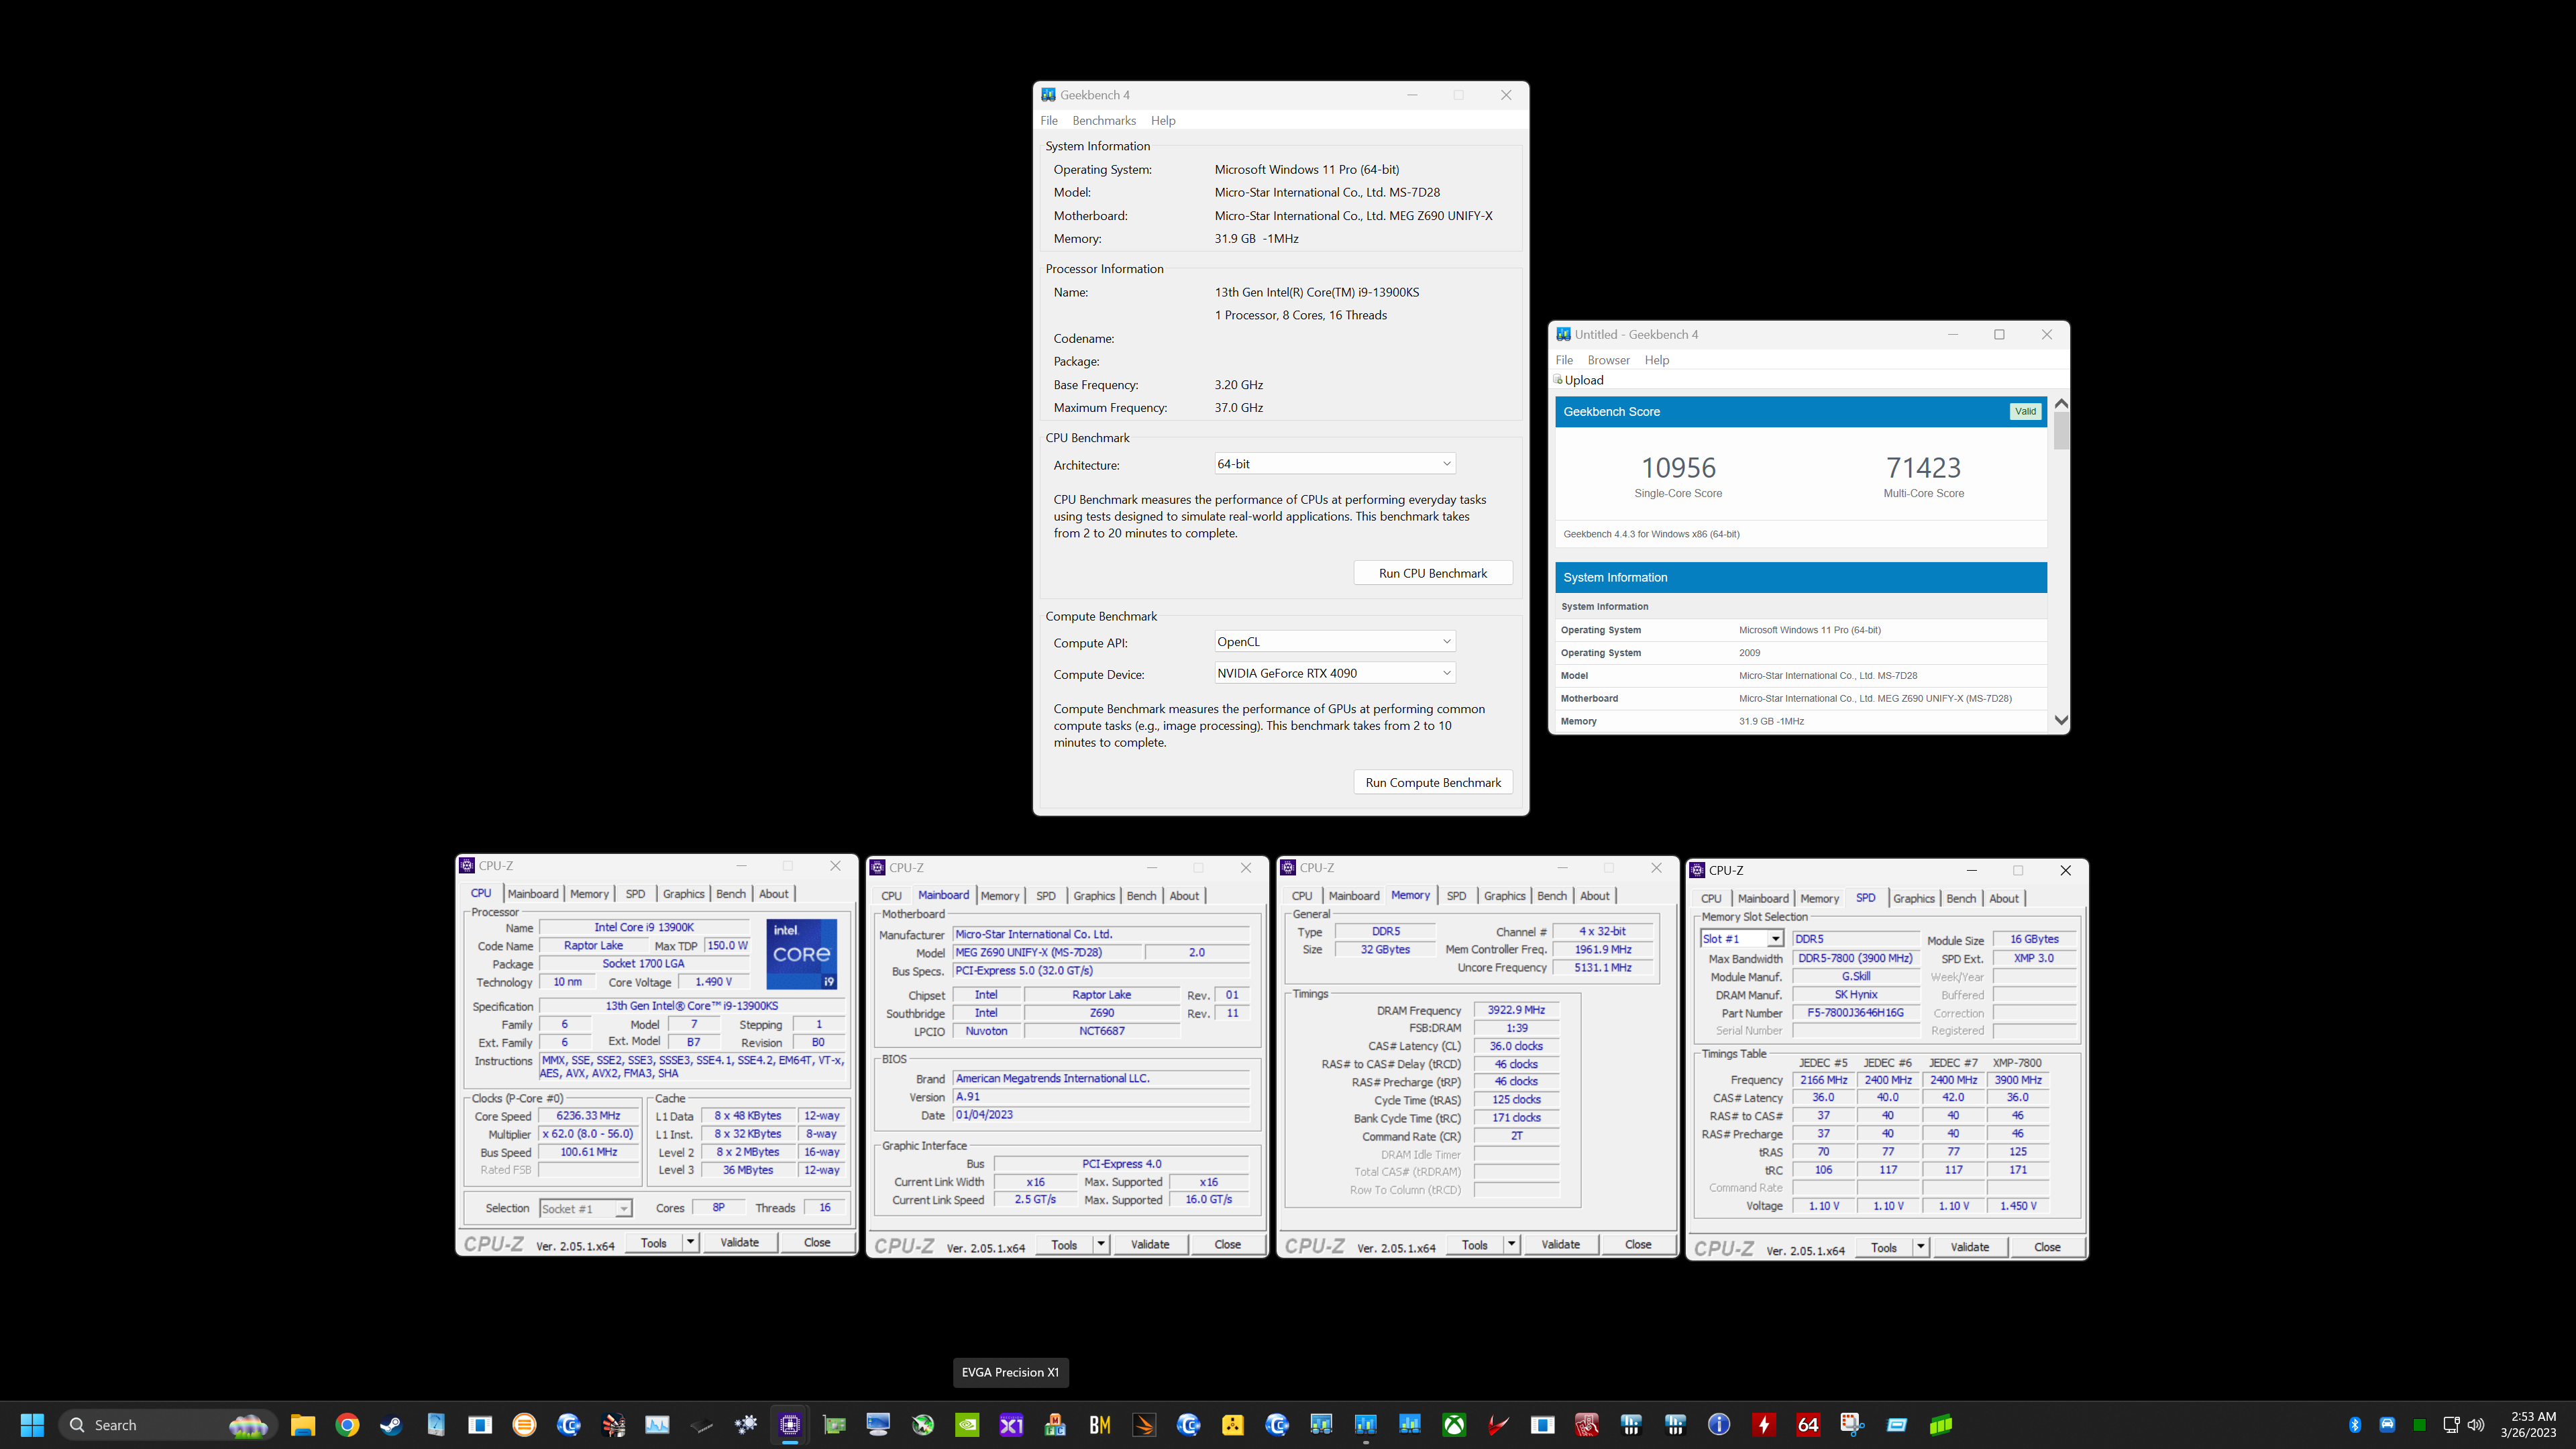Open the NVIDIA icon on the taskbar

[967, 1425]
